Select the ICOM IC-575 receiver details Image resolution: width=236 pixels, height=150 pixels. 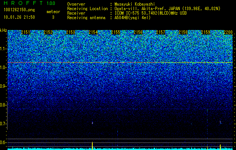(150, 13)
